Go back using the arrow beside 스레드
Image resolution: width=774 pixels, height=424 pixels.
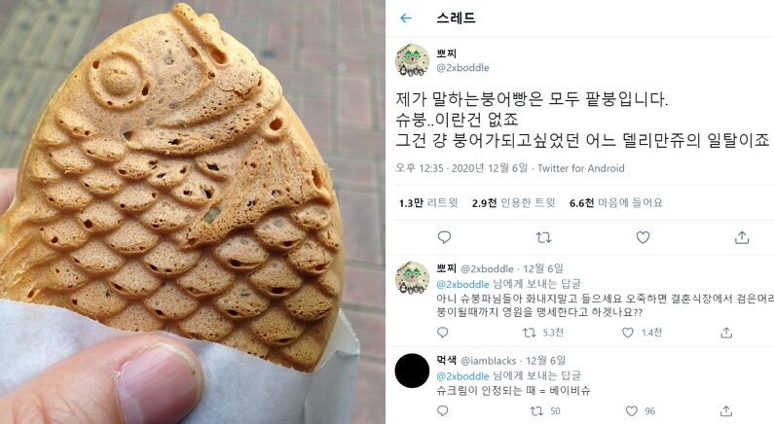point(406,18)
